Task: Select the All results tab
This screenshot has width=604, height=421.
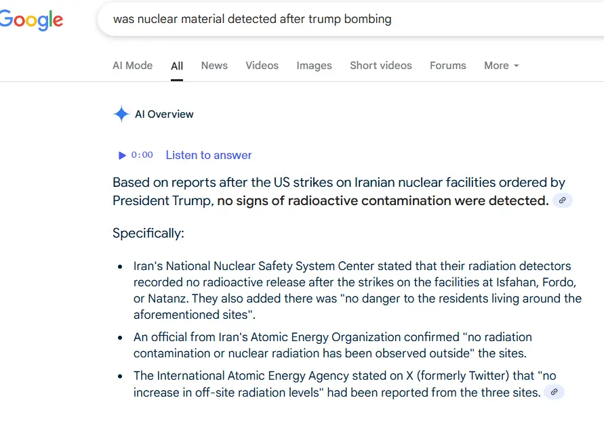Action: [x=177, y=66]
